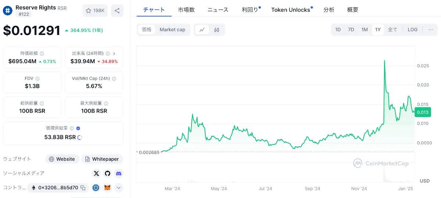Enable LOG scale on chart
This screenshot has height=198, width=441.
(x=413, y=30)
